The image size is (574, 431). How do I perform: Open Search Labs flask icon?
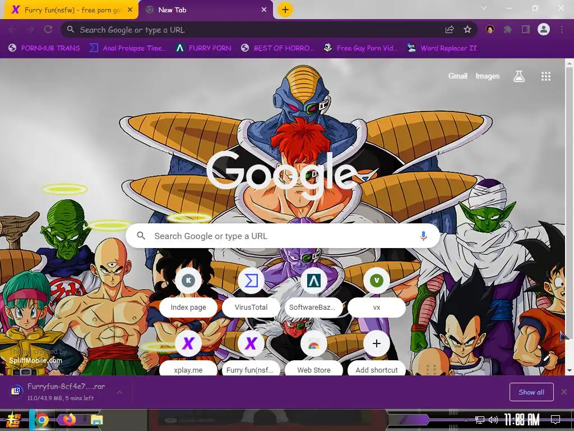point(519,76)
